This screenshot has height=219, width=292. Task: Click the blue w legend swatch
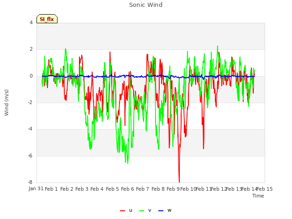(161, 211)
